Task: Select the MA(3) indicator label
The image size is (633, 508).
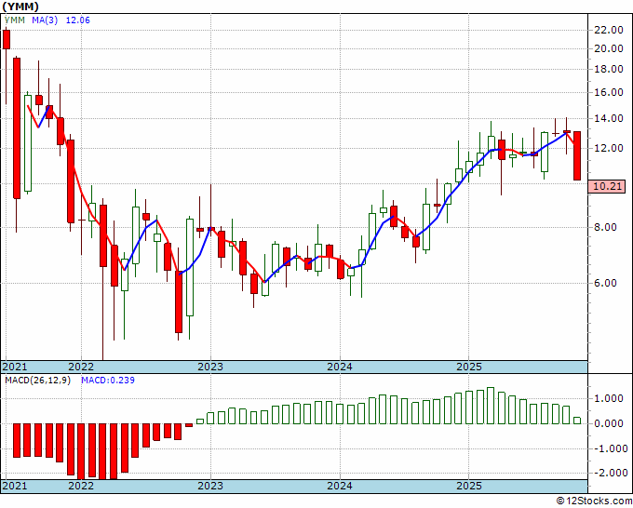Action: pyautogui.click(x=45, y=20)
